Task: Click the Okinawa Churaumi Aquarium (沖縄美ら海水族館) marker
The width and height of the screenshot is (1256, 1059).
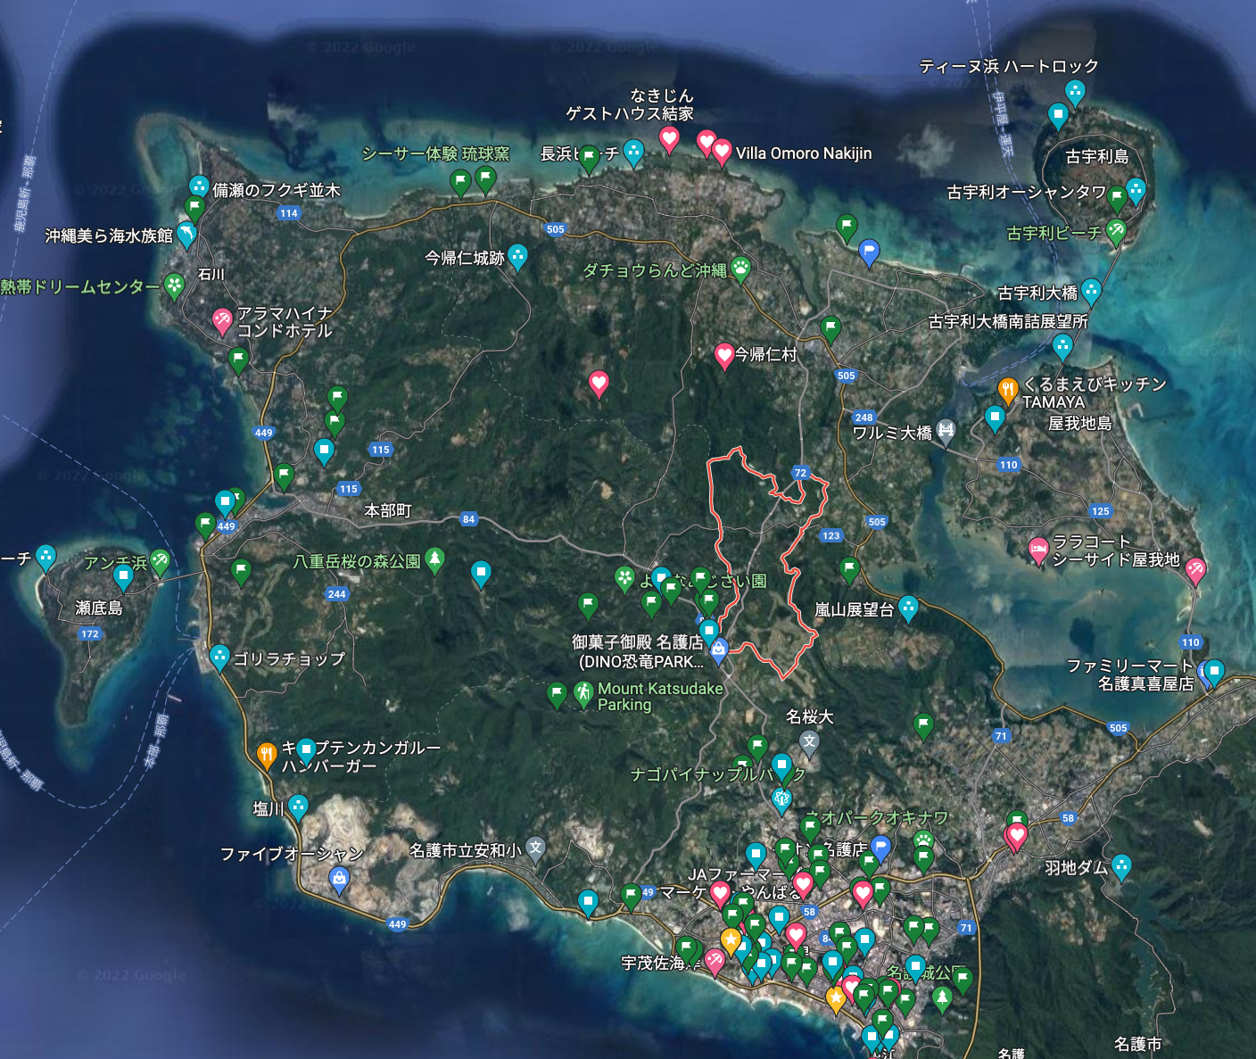Action: coord(186,234)
